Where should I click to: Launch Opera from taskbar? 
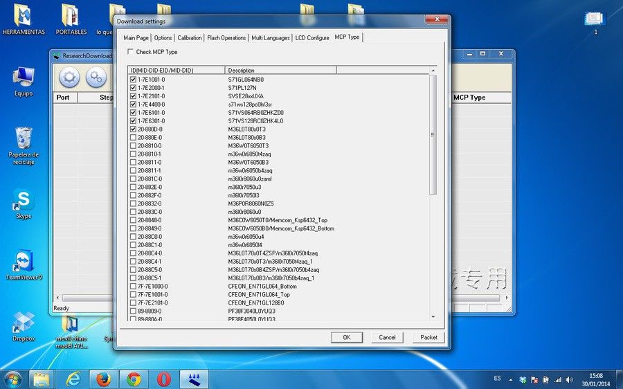[163, 379]
